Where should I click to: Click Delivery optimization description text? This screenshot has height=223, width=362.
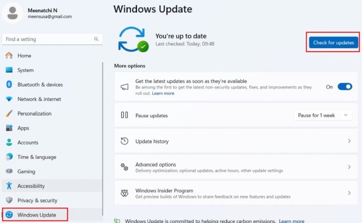(x=209, y=171)
